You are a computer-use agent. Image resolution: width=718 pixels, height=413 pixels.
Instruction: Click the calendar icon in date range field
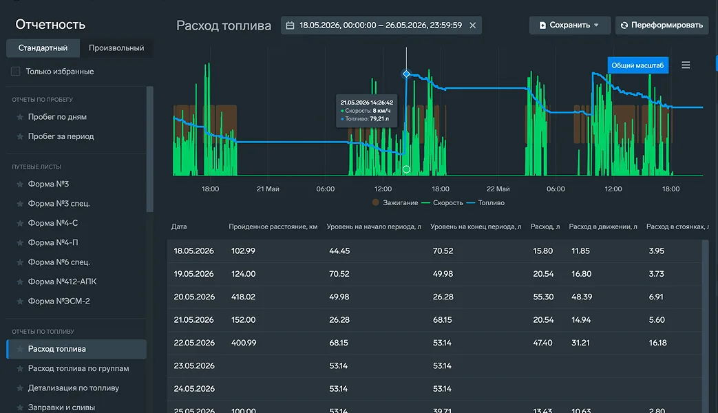point(290,25)
